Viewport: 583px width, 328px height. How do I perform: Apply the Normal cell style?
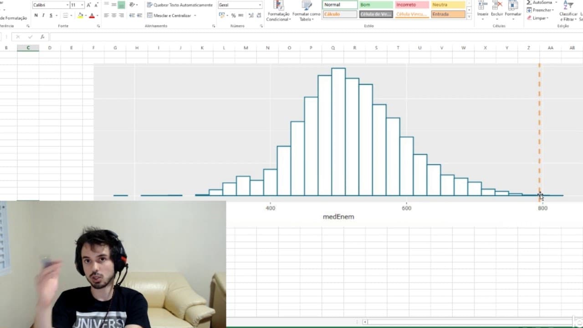click(340, 5)
